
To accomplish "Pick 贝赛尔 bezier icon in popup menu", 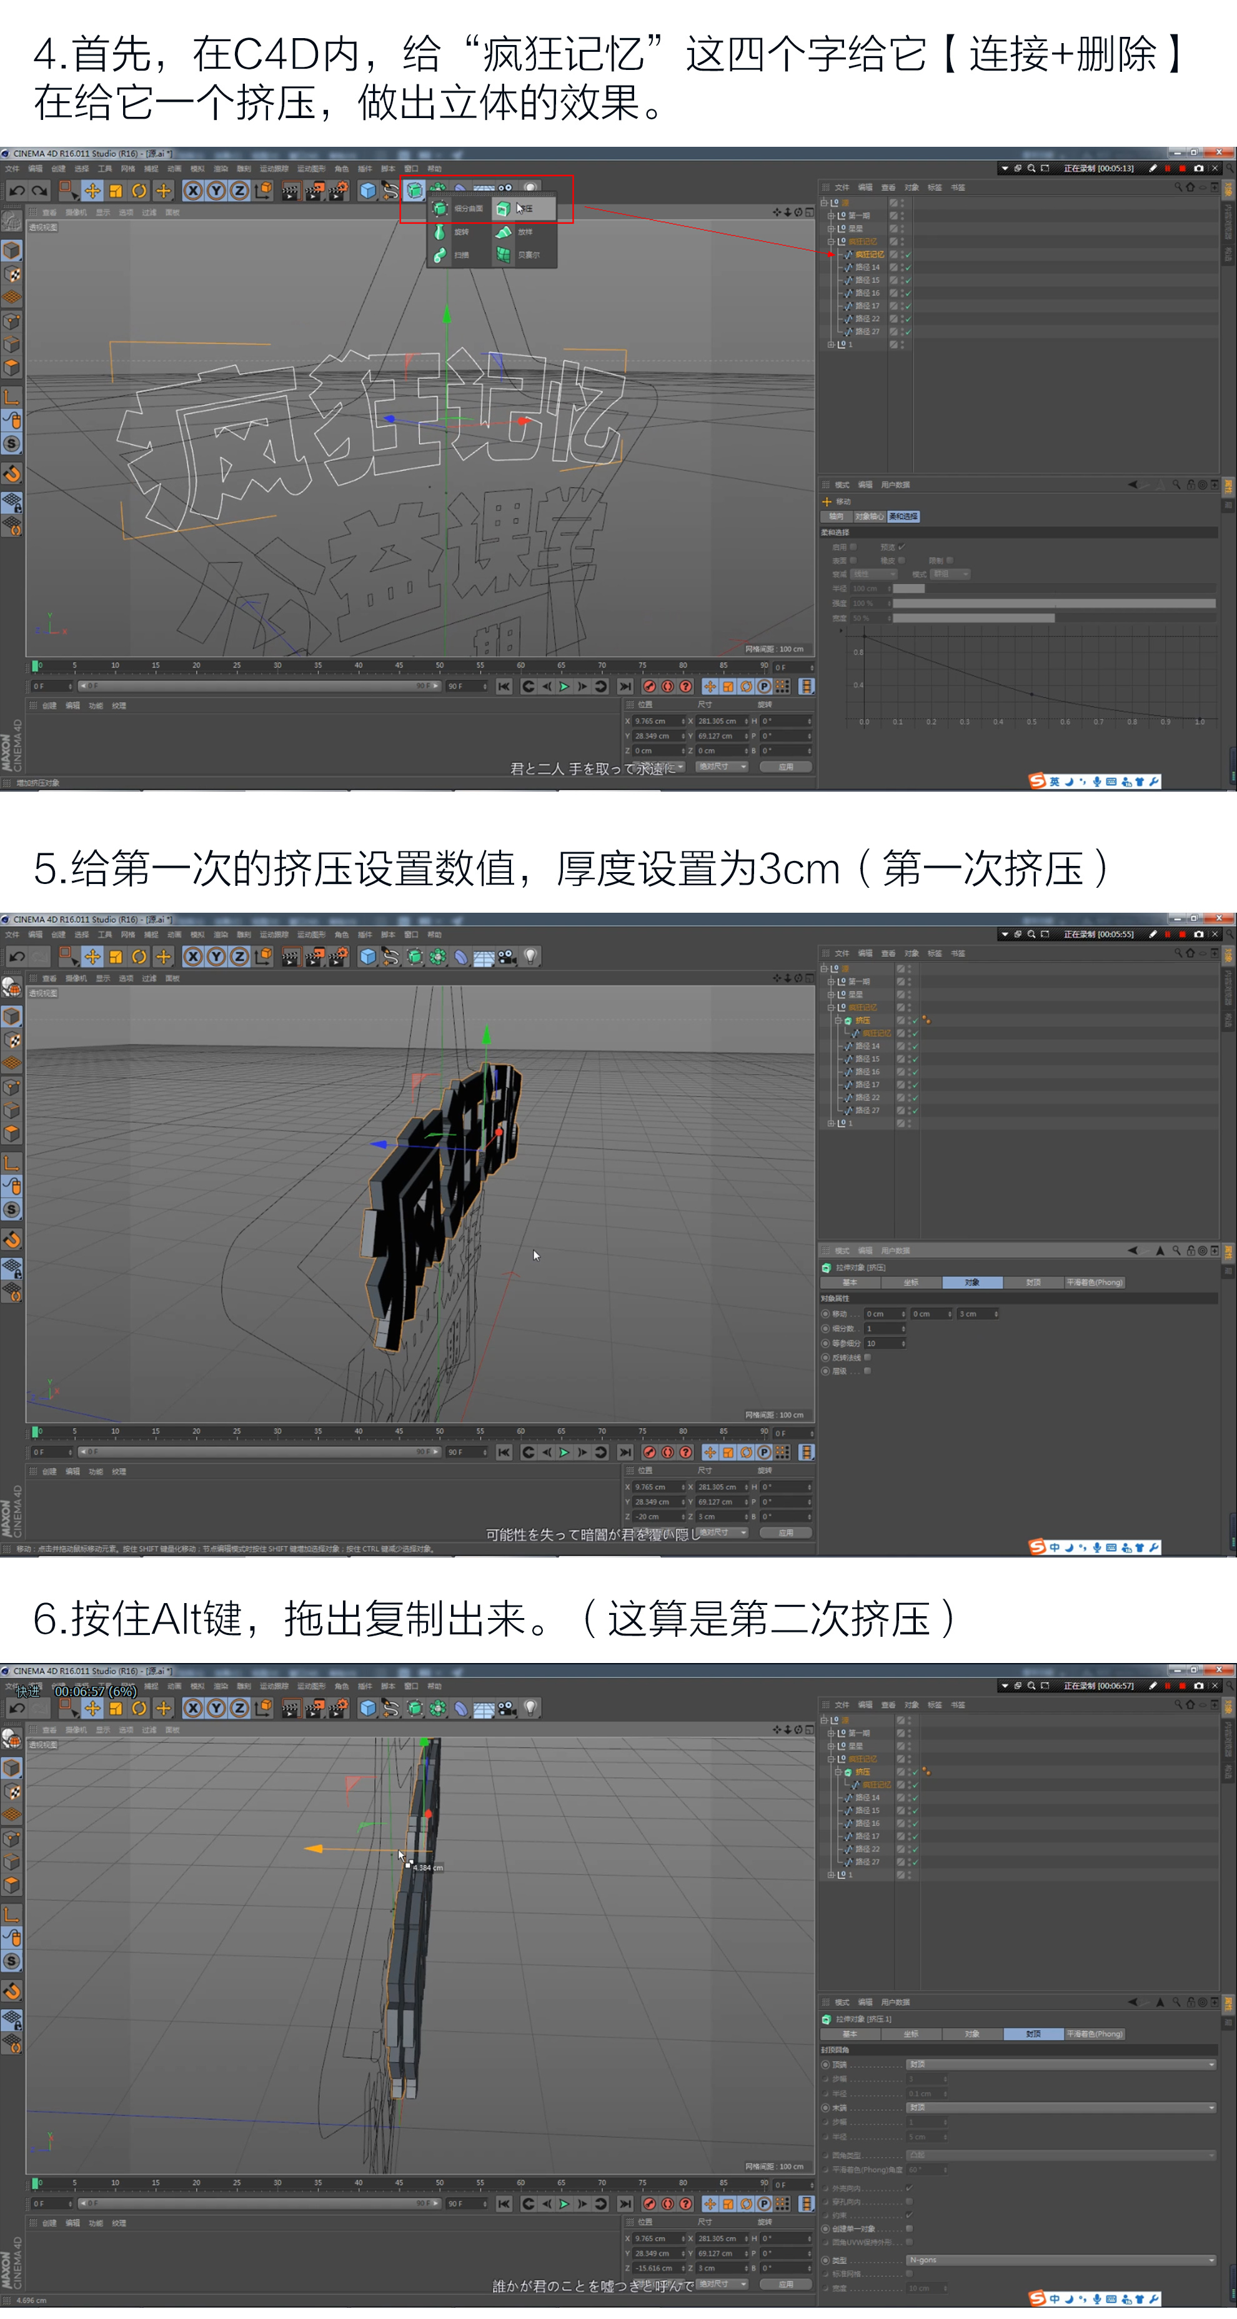I will tap(504, 256).
